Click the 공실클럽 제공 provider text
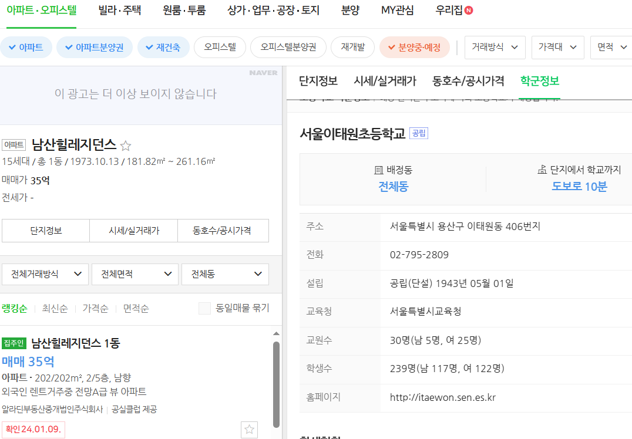Image resolution: width=632 pixels, height=439 pixels. pyautogui.click(x=135, y=410)
